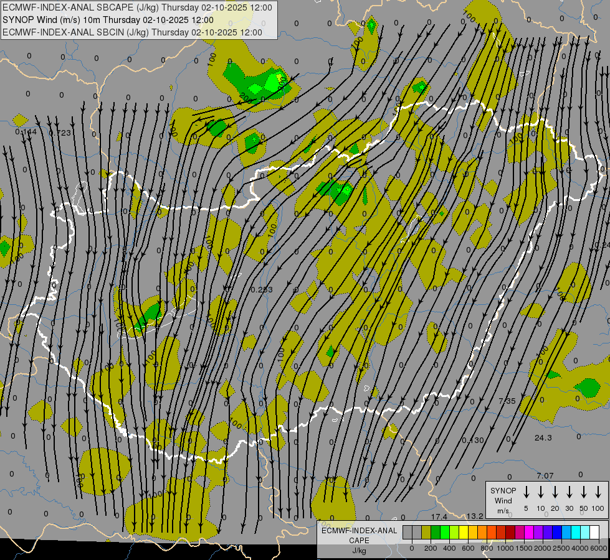Click the 5 m/s wind arrow in legend
This screenshot has height=560, width=610.
[x=527, y=492]
